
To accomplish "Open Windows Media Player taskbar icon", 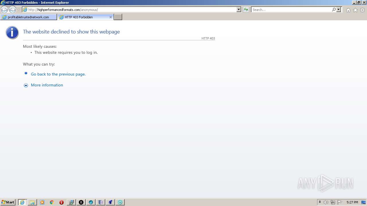I will point(42,202).
